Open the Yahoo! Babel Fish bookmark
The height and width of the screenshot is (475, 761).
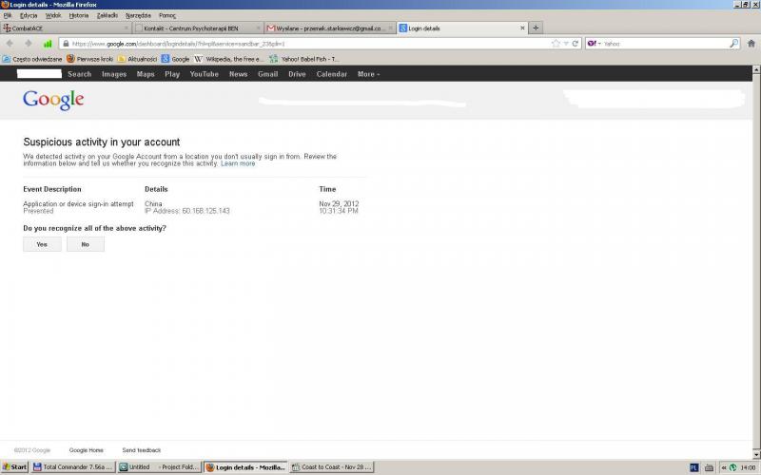click(304, 59)
